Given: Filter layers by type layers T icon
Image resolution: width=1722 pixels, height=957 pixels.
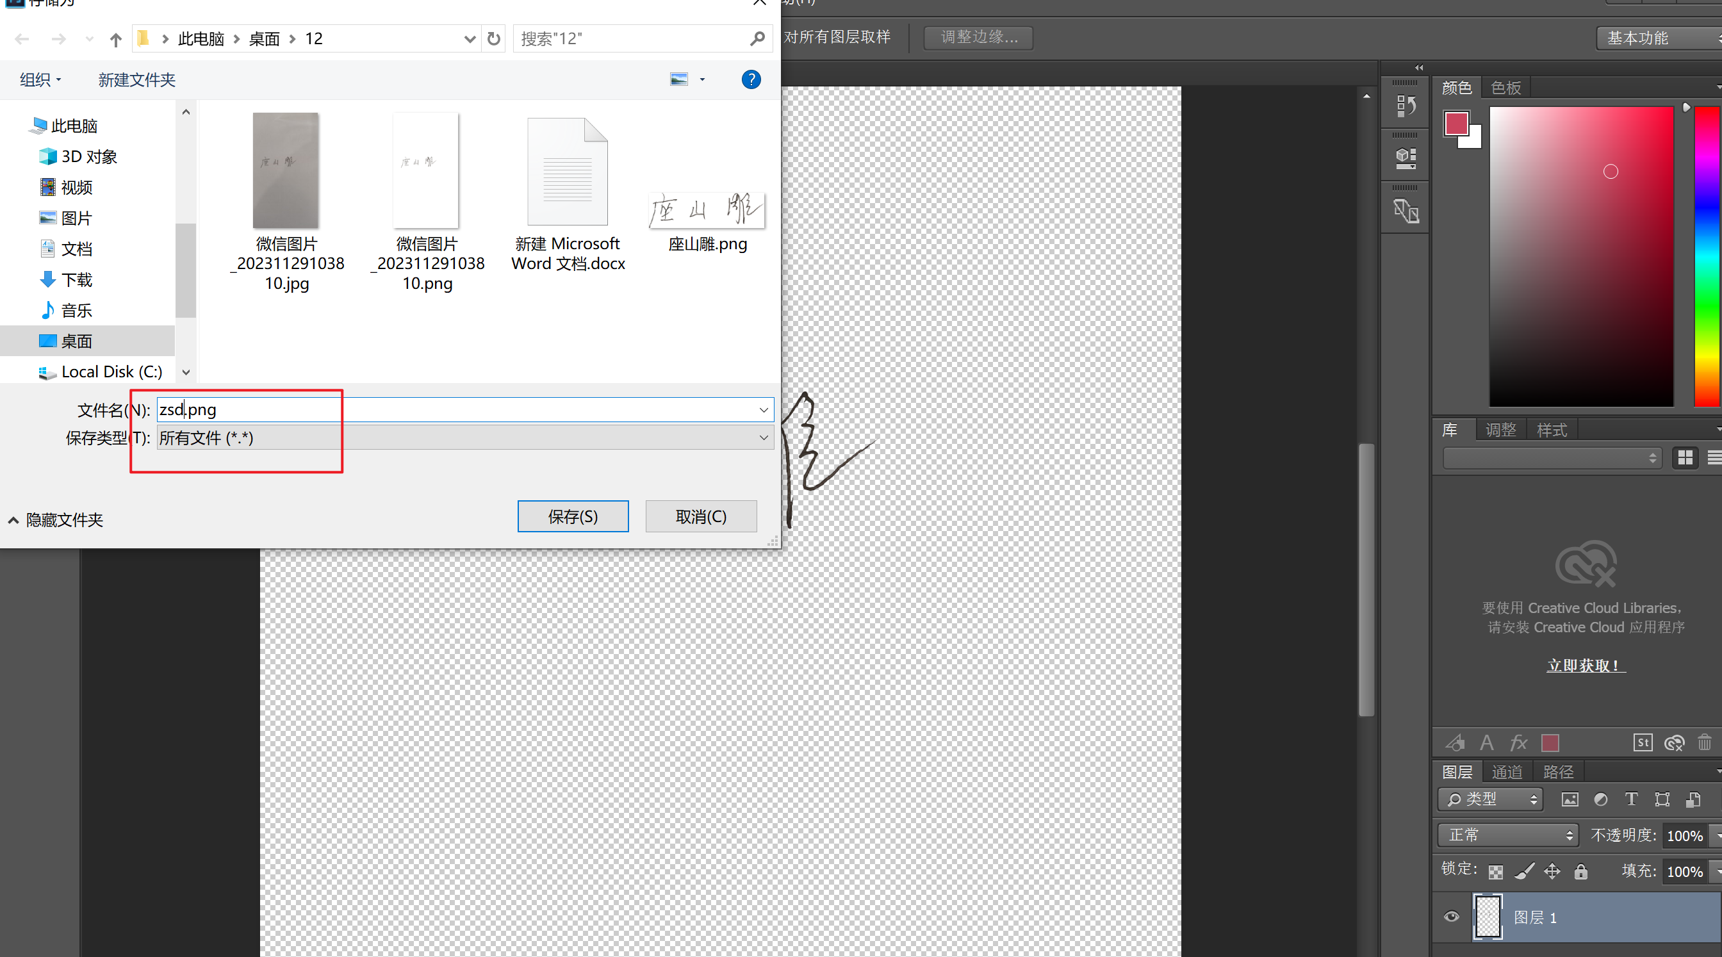Looking at the screenshot, I should 1631,799.
